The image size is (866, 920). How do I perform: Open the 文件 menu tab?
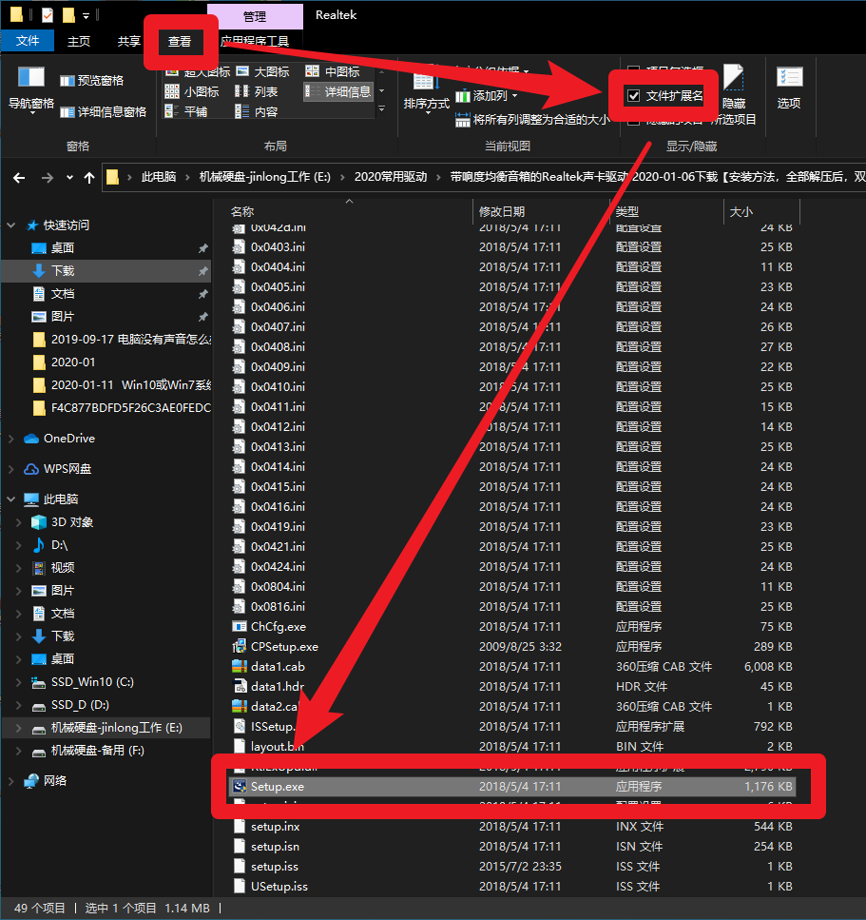click(x=28, y=41)
